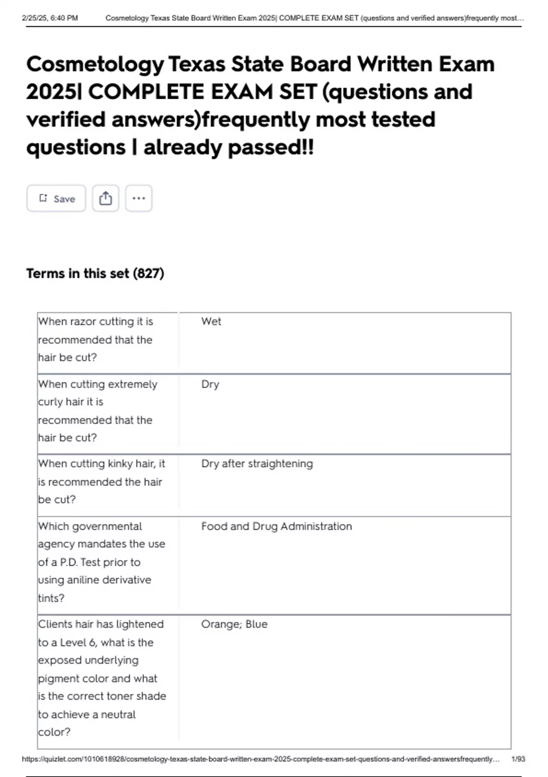548x777 pixels.
Task: Select the "Wet" definition
Action: 211,321
